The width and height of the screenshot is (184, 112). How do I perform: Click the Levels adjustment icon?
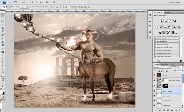point(166,21)
